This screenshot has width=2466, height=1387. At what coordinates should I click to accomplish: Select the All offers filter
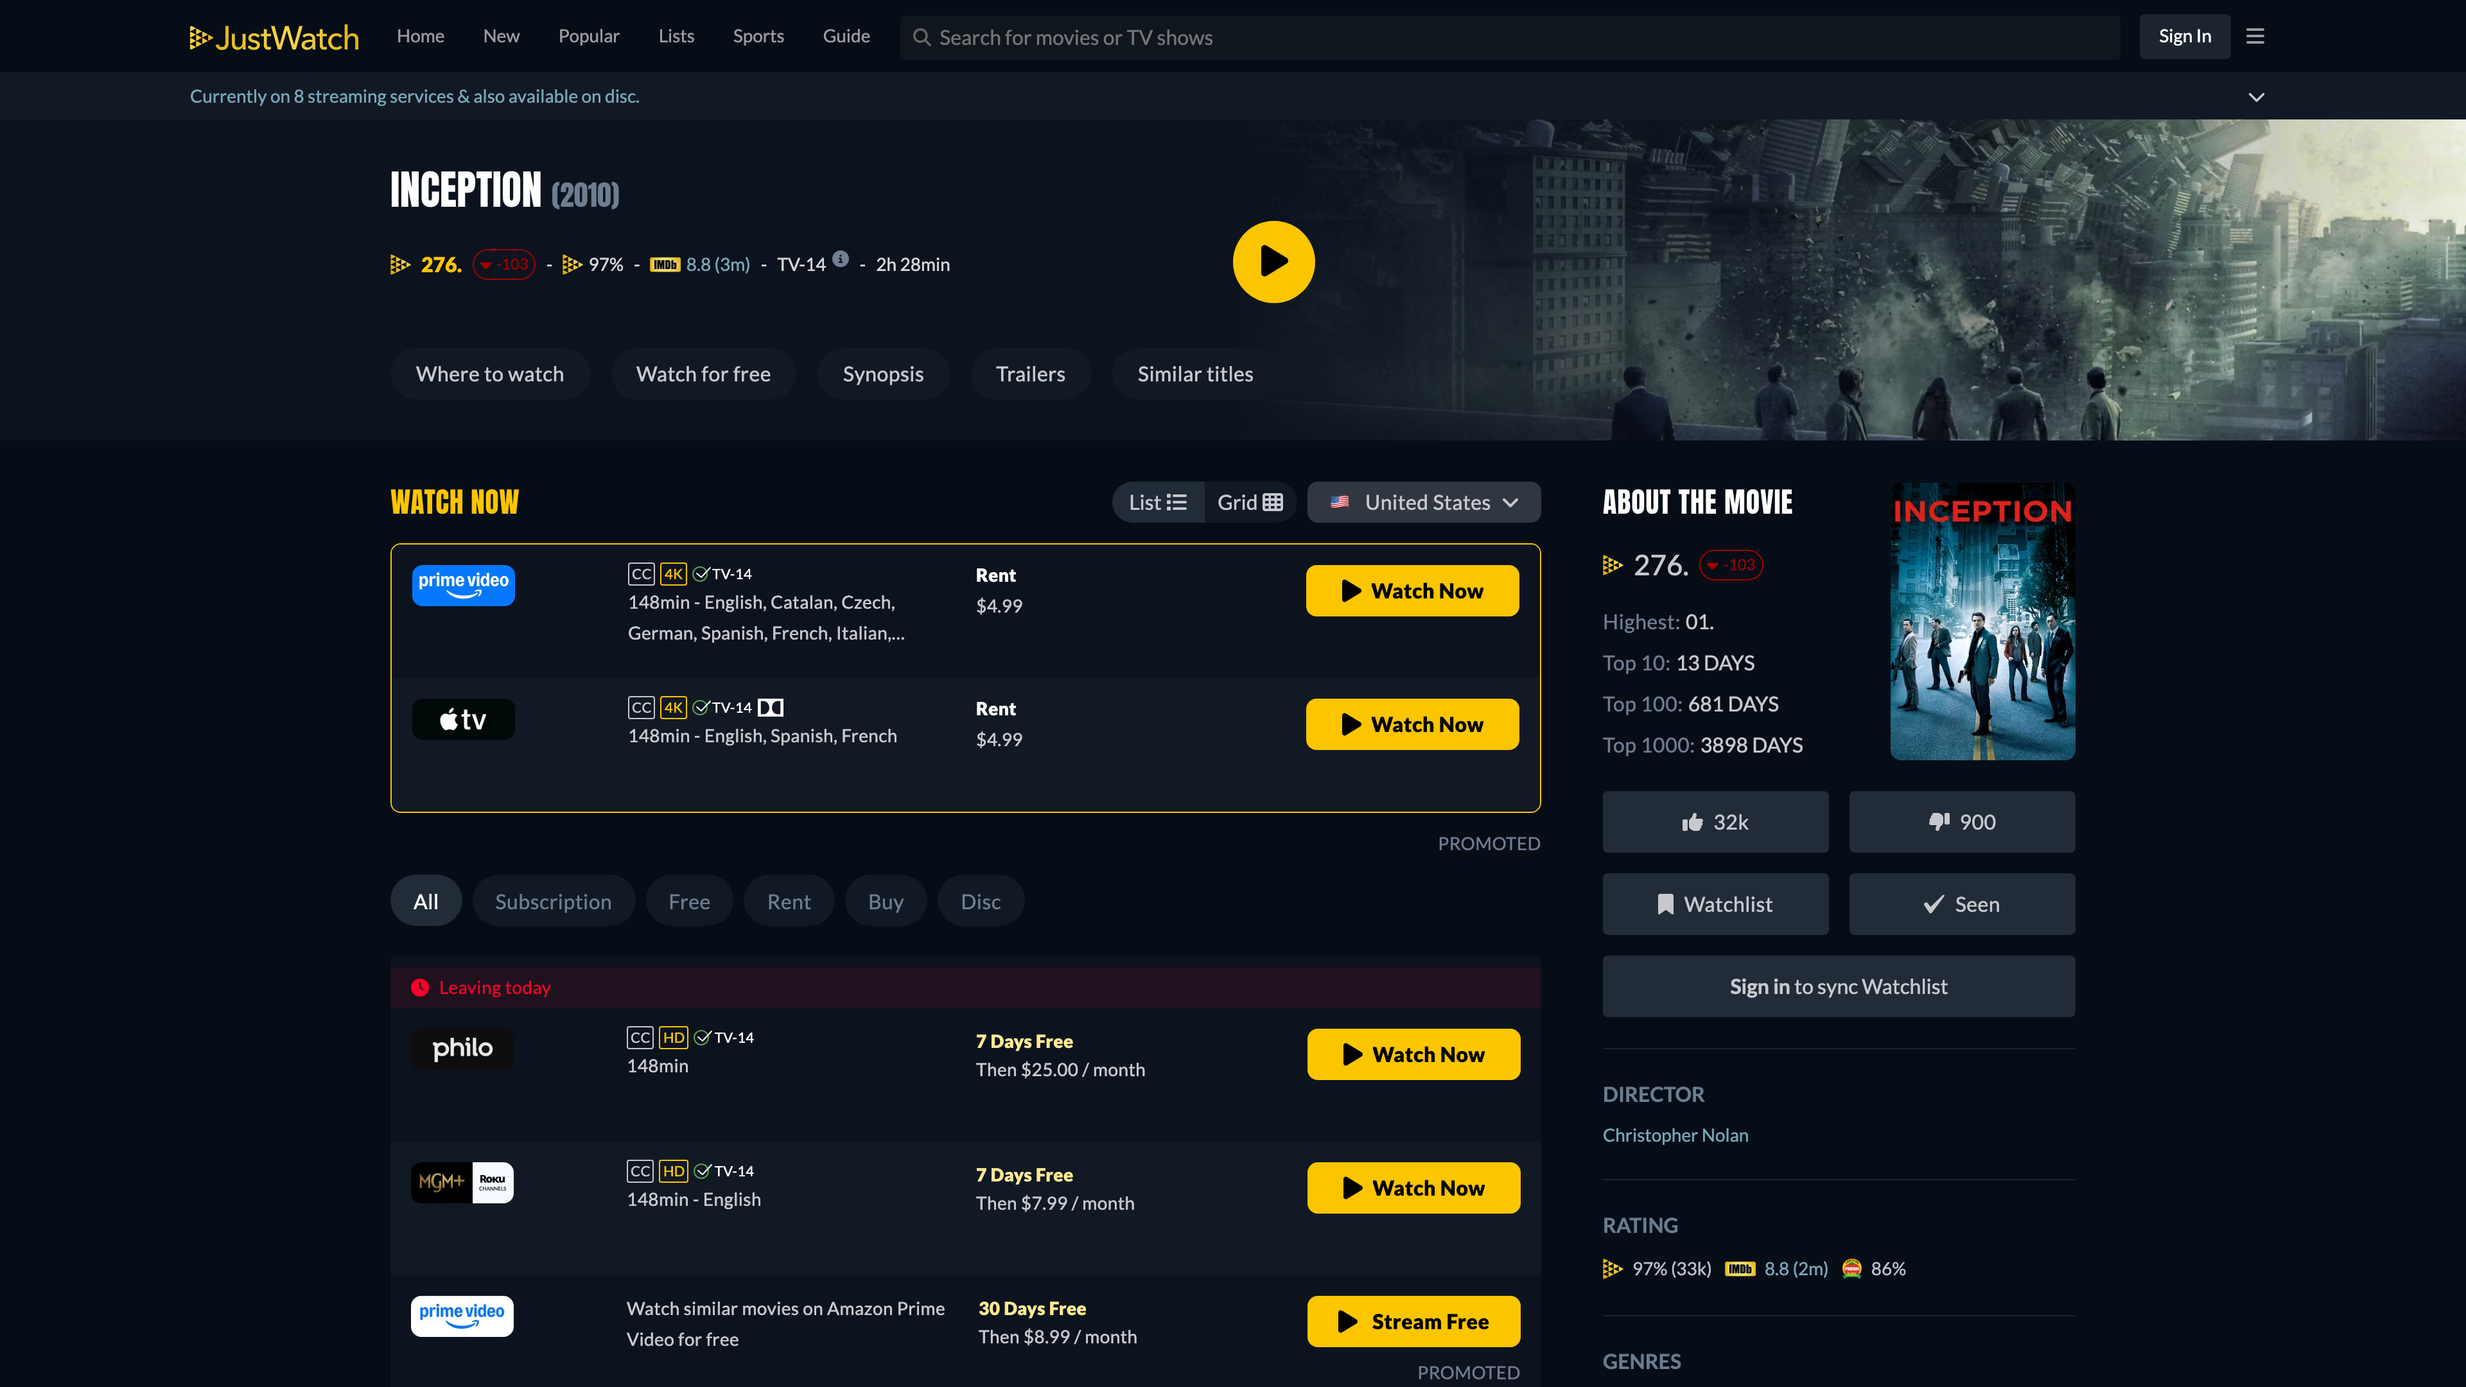click(426, 901)
